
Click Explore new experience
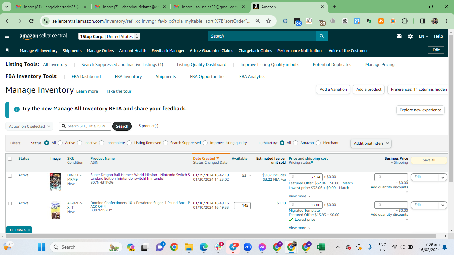[x=420, y=110]
